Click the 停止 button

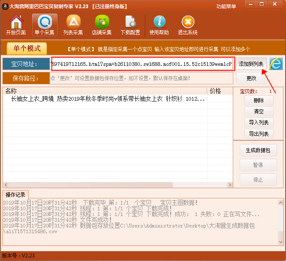pyautogui.click(x=258, y=180)
